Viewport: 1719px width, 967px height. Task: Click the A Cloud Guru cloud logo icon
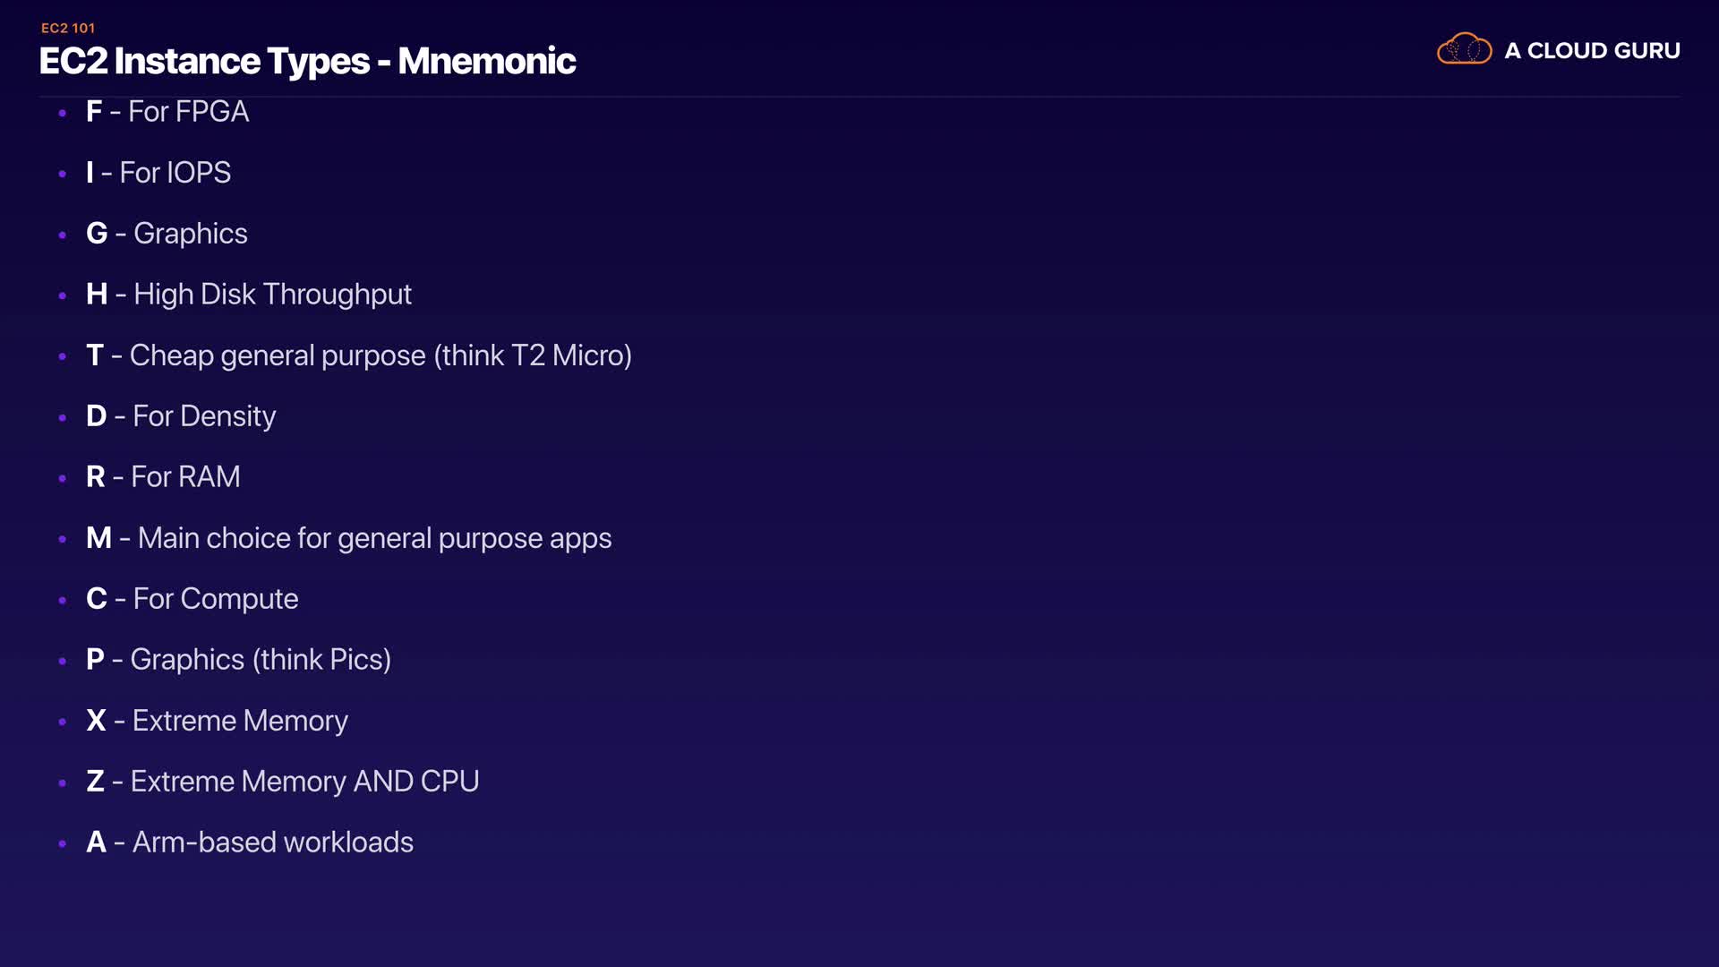click(1464, 49)
